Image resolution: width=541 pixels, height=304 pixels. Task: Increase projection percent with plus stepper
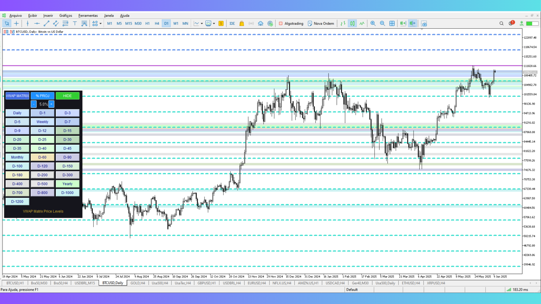51,104
